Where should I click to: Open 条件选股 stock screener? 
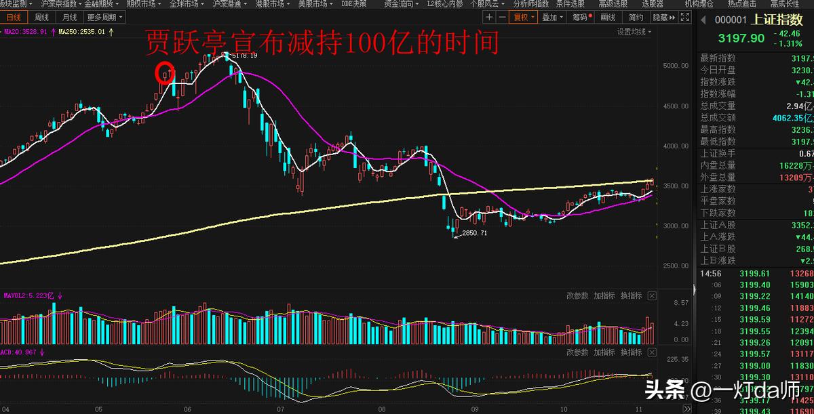click(572, 3)
